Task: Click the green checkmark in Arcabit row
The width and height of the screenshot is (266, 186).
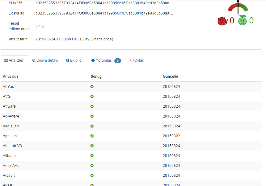Action: point(92,176)
